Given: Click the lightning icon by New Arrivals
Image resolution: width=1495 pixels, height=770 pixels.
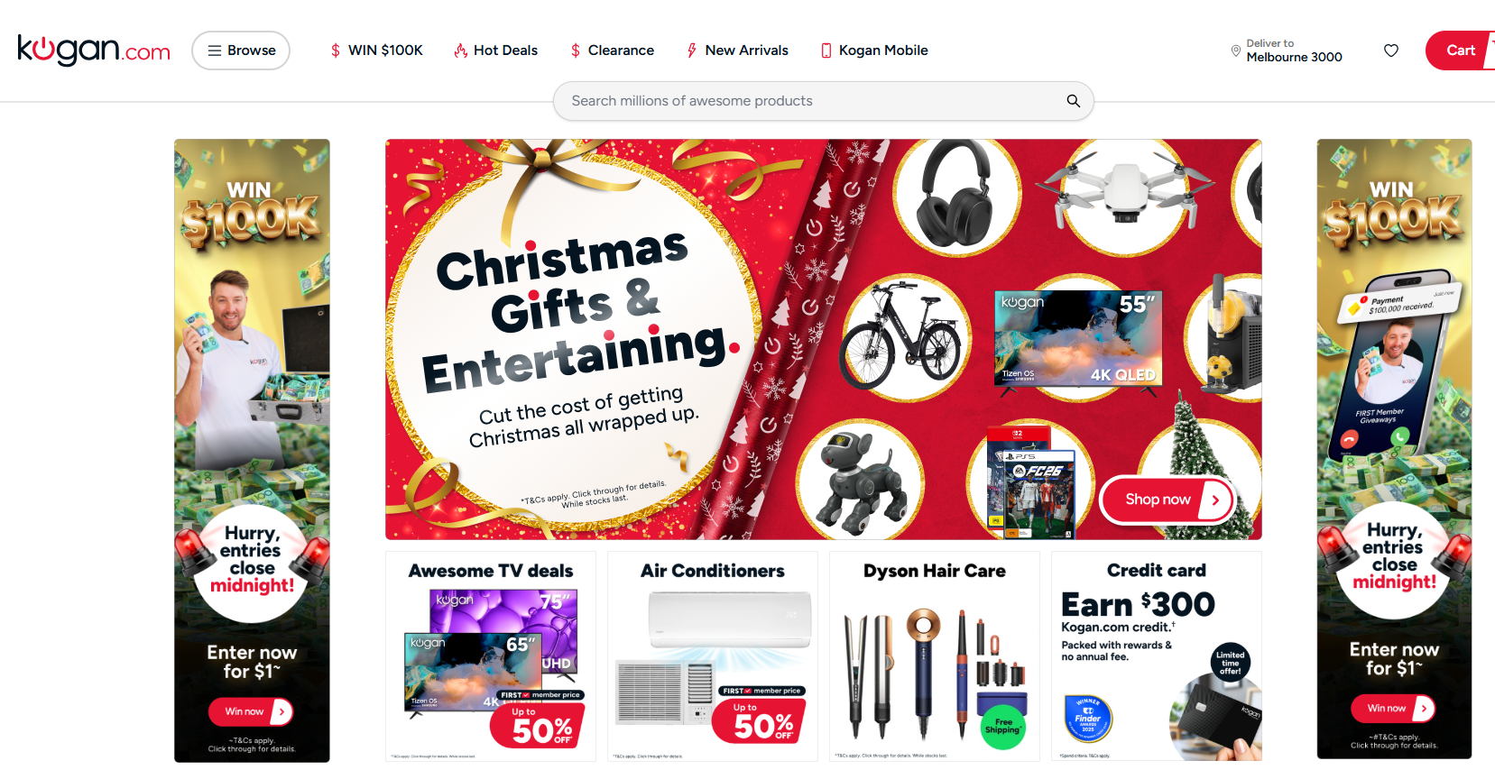Looking at the screenshot, I should point(692,50).
